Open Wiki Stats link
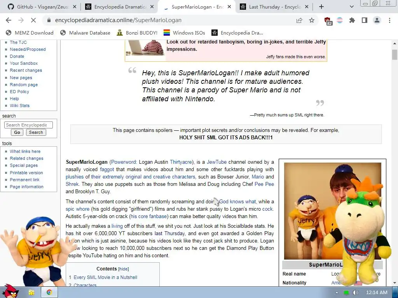Viewport: 398px width, 298px height. coord(19,106)
